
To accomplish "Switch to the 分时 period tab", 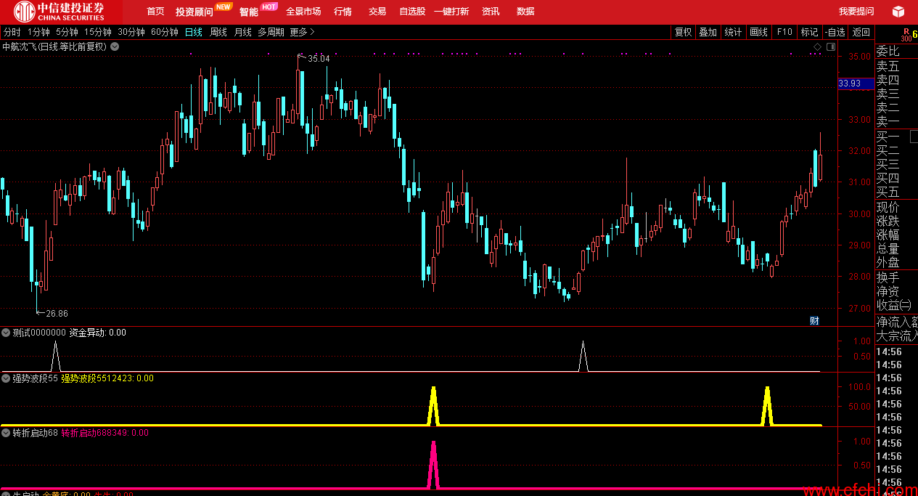I will click(12, 32).
